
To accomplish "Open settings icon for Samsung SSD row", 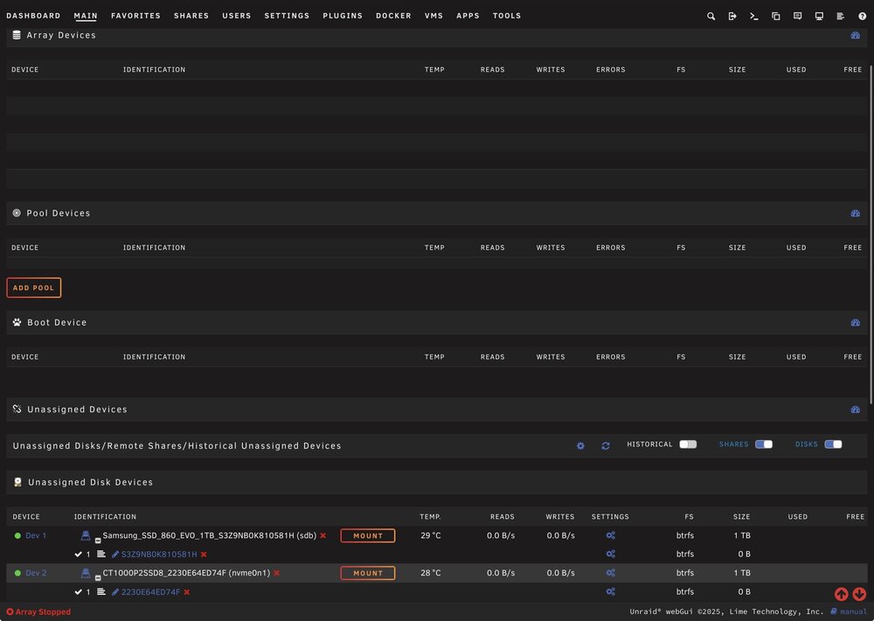I will pyautogui.click(x=610, y=535).
